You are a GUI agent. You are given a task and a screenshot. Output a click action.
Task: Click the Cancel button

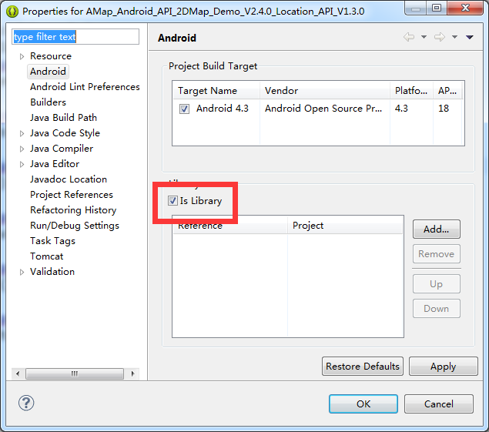[439, 404]
